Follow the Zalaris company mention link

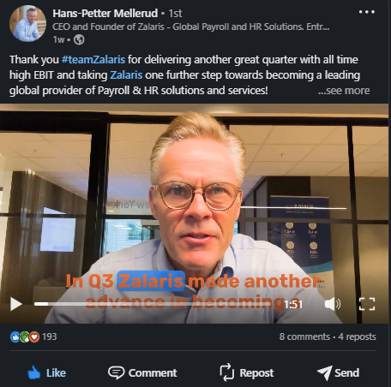[x=126, y=75]
